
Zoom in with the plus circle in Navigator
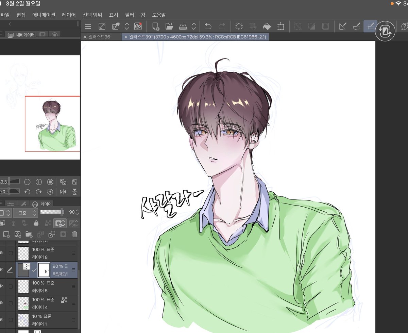39,182
